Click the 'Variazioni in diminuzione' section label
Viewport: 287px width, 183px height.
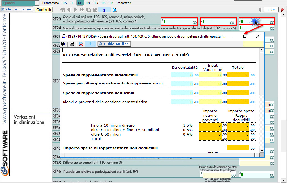29,120
